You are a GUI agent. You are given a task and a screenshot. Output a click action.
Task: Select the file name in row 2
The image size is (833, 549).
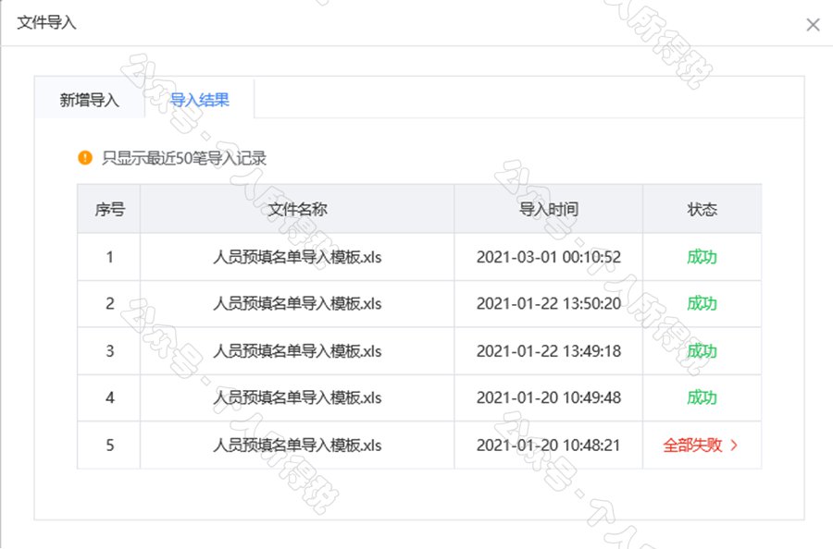[x=297, y=304]
